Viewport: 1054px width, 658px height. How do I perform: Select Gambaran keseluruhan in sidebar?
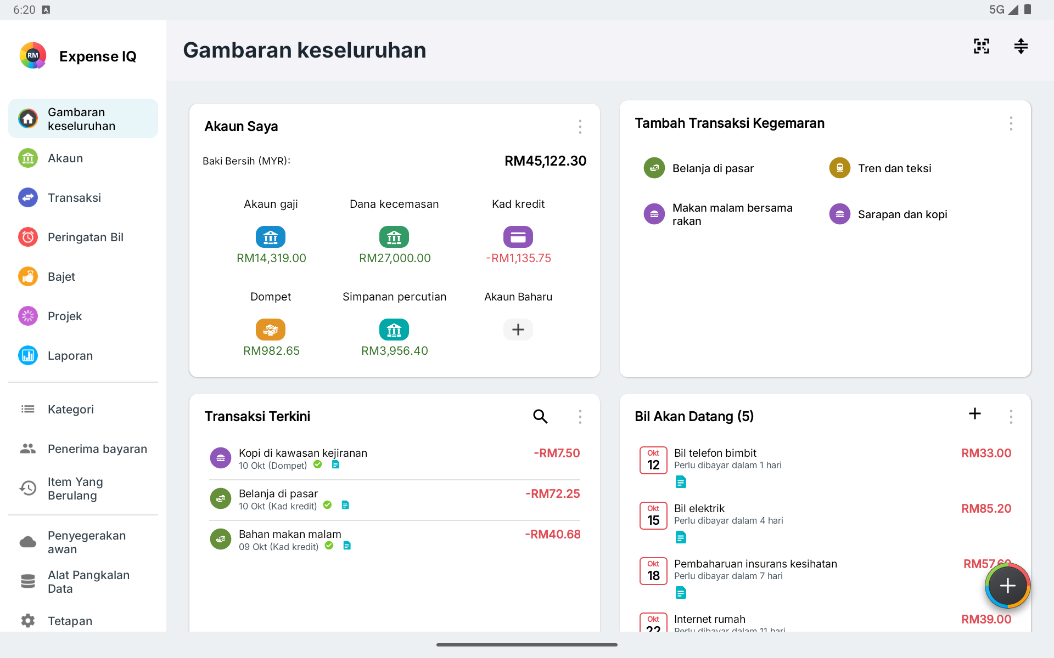[83, 119]
